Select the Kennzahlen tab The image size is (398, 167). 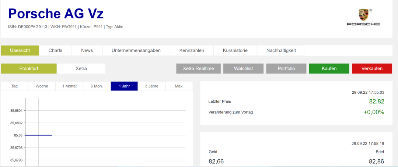pos(192,50)
